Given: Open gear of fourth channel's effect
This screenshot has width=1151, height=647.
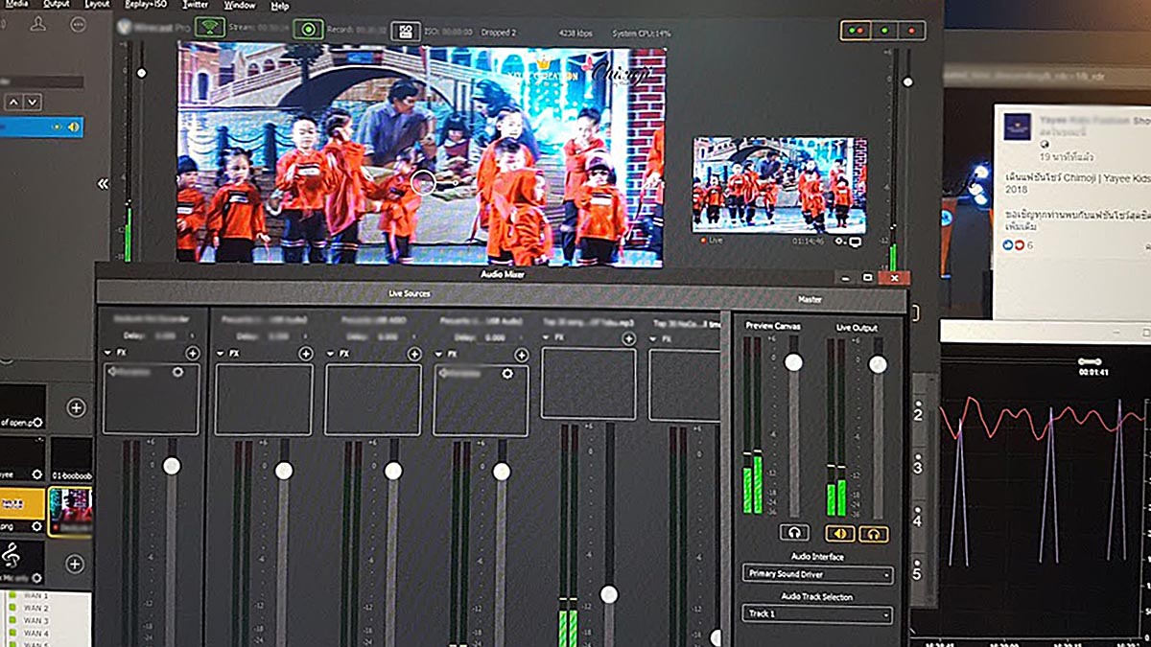Looking at the screenshot, I should [506, 373].
